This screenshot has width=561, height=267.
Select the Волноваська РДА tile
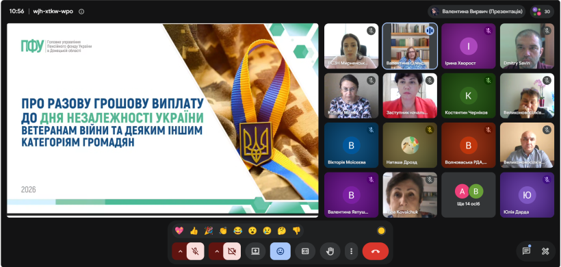click(469, 145)
